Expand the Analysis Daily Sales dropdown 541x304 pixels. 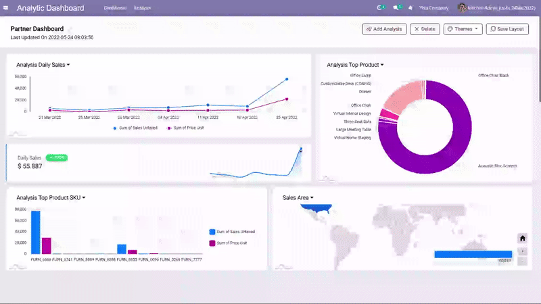tap(43, 65)
